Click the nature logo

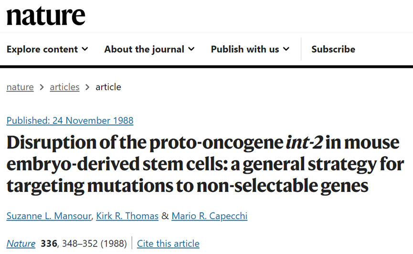pos(46,16)
